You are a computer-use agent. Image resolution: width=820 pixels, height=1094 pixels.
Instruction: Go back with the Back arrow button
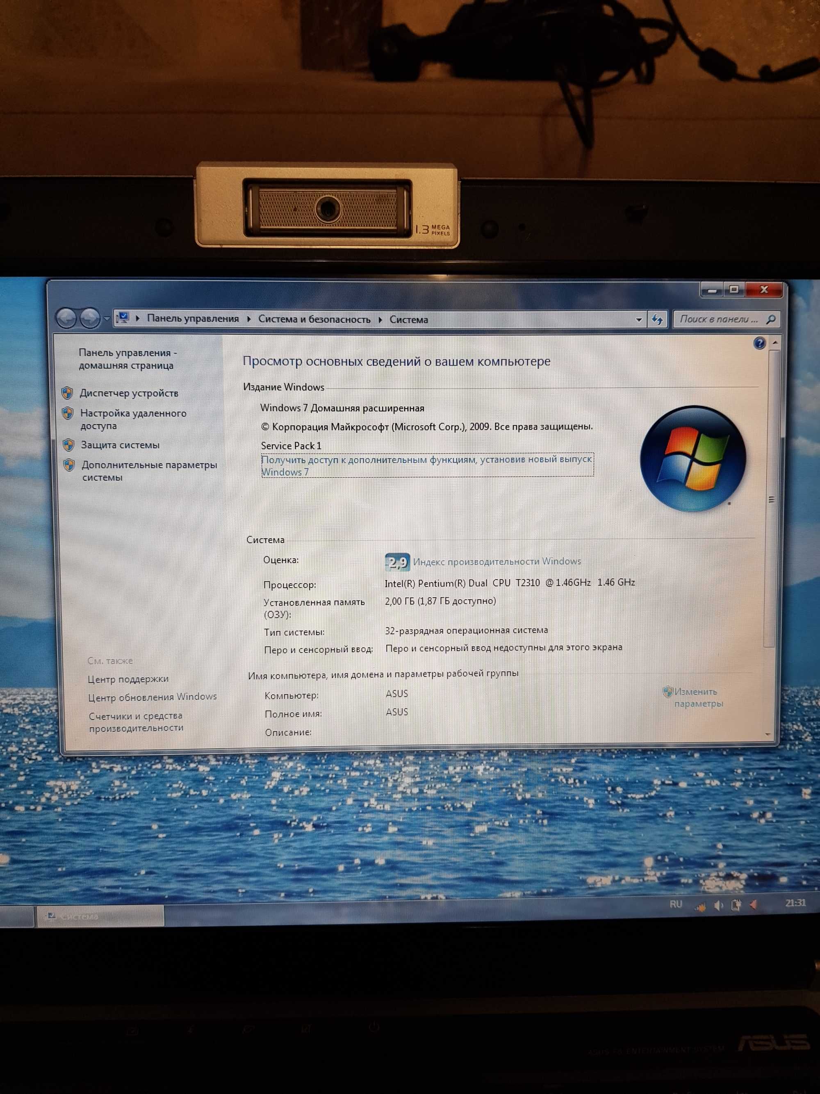point(66,318)
